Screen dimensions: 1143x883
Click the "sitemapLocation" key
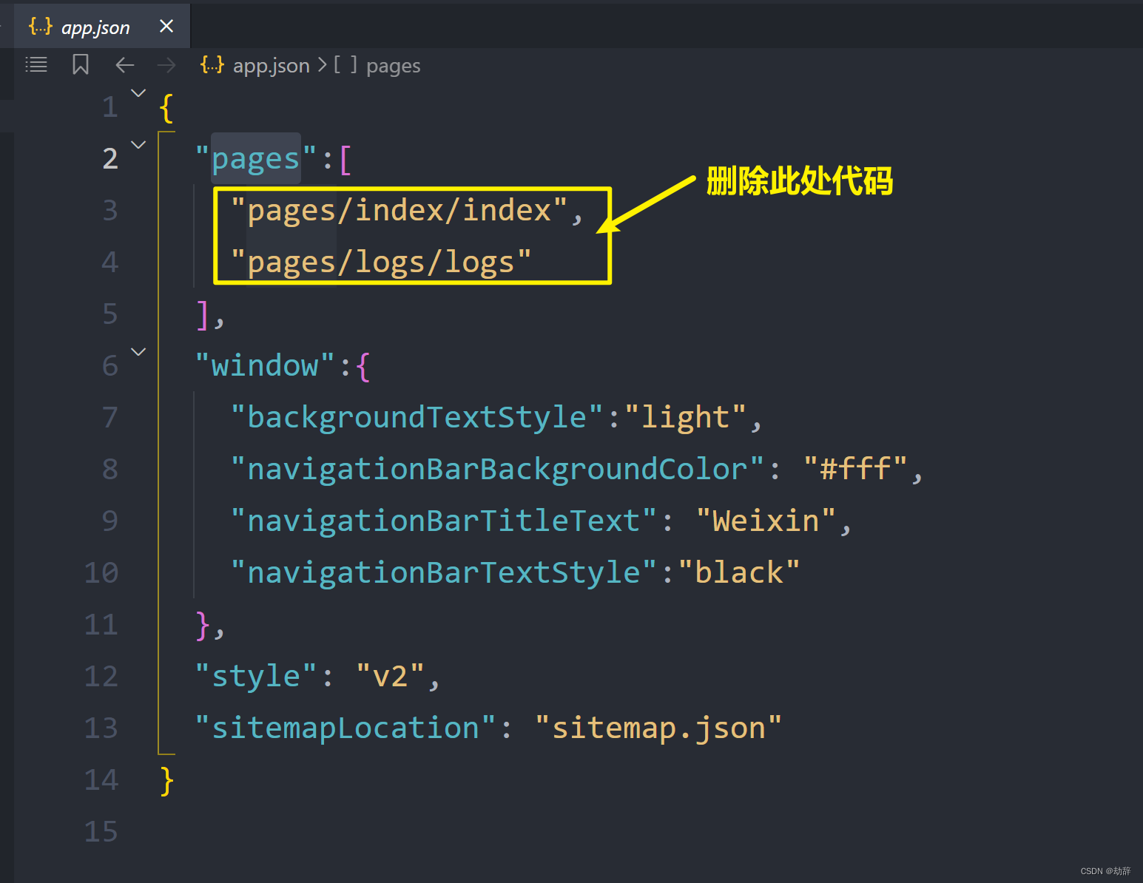pyautogui.click(x=345, y=728)
